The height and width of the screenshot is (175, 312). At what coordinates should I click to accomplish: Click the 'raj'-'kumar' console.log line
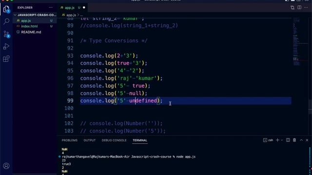(x=121, y=78)
